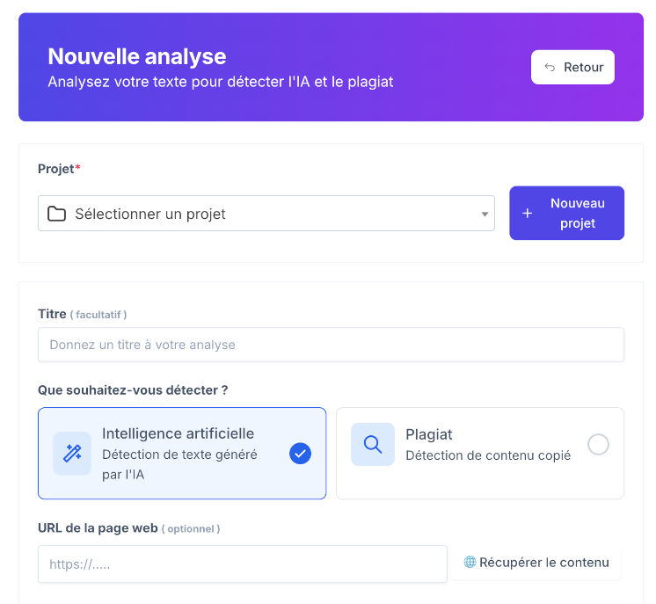Choose the Plagiat detection card
The image size is (656, 604).
[x=480, y=453]
